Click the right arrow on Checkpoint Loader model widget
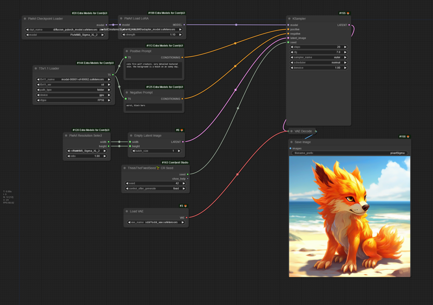The image size is (433, 305). [x=102, y=35]
